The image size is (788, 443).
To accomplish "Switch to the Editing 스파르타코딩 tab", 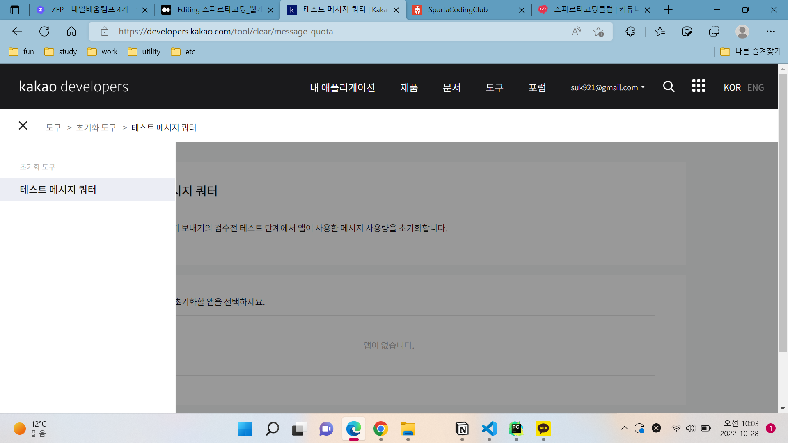I will (218, 10).
